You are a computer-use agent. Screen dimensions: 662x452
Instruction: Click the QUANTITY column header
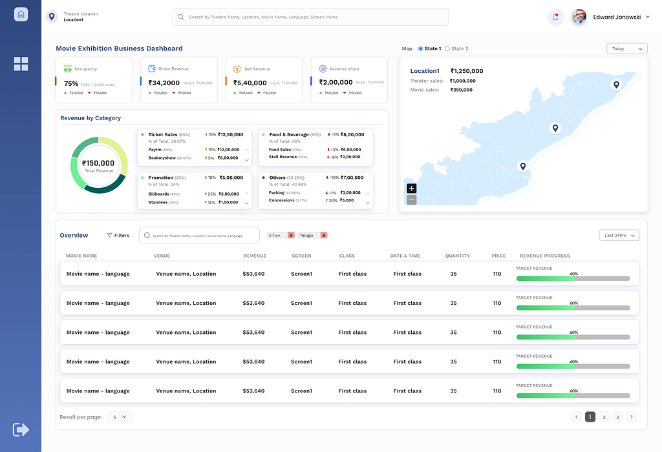click(x=458, y=256)
